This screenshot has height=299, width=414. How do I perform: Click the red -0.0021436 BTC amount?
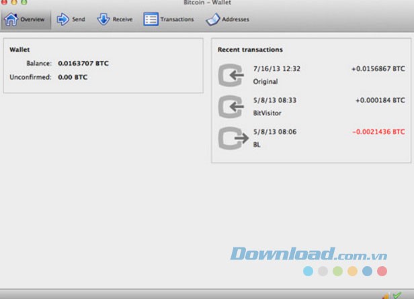tap(378, 131)
